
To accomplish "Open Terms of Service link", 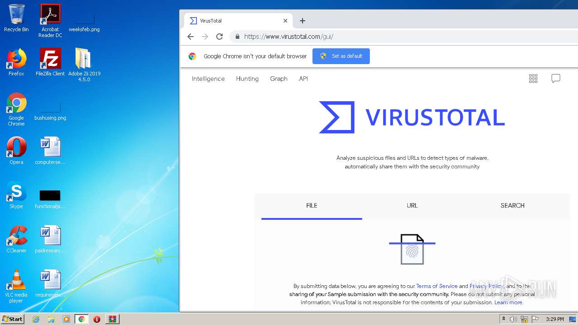I will click(x=437, y=286).
